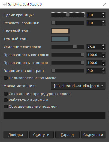Click the Влияние на контраст slider

click(68, 71)
